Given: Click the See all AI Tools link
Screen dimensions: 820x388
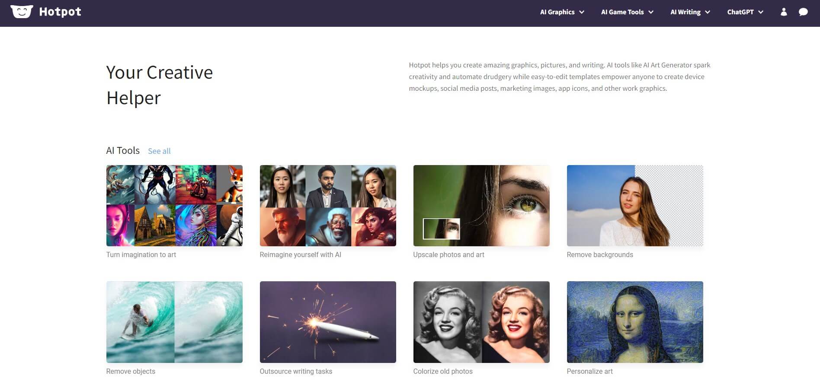Looking at the screenshot, I should (159, 151).
